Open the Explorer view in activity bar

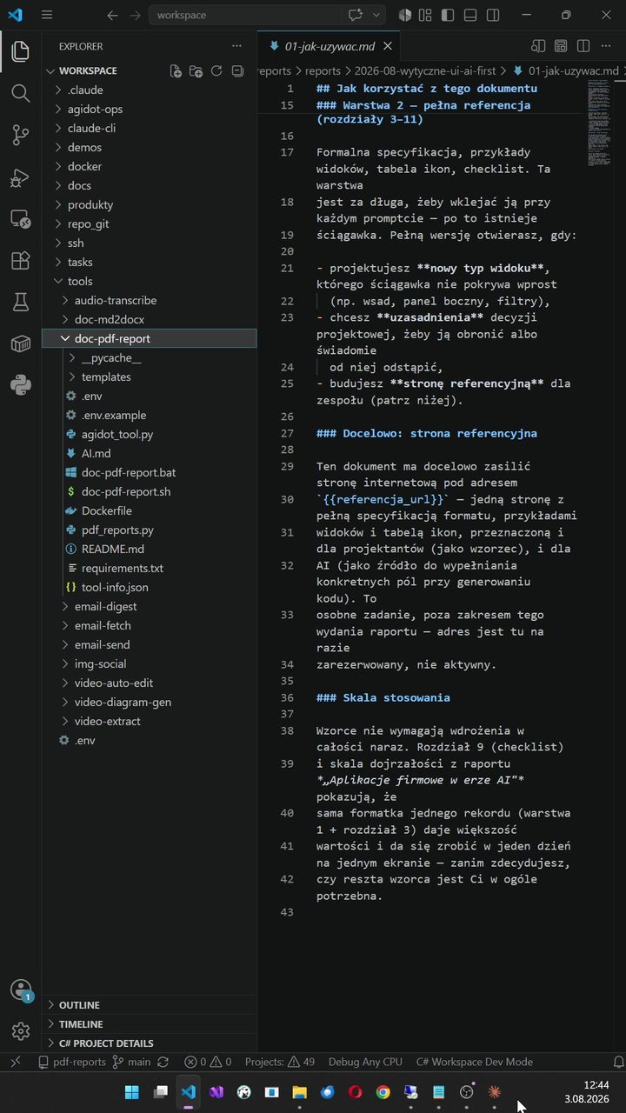(x=20, y=51)
